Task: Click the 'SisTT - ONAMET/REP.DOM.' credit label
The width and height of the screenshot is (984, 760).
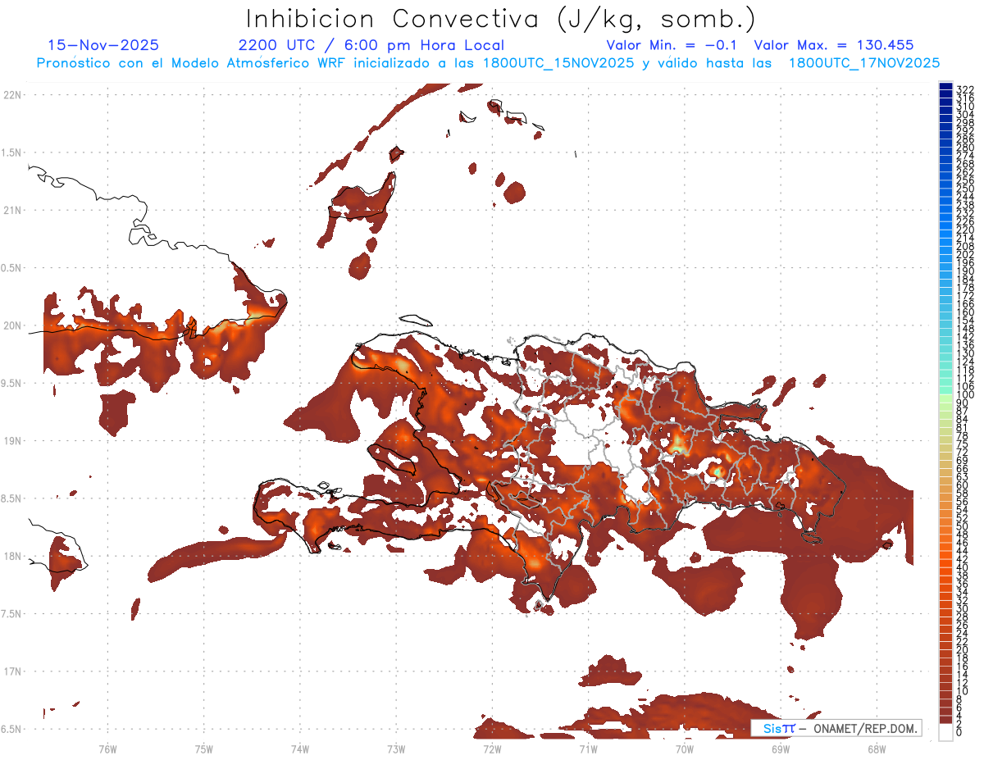Action: point(836,729)
